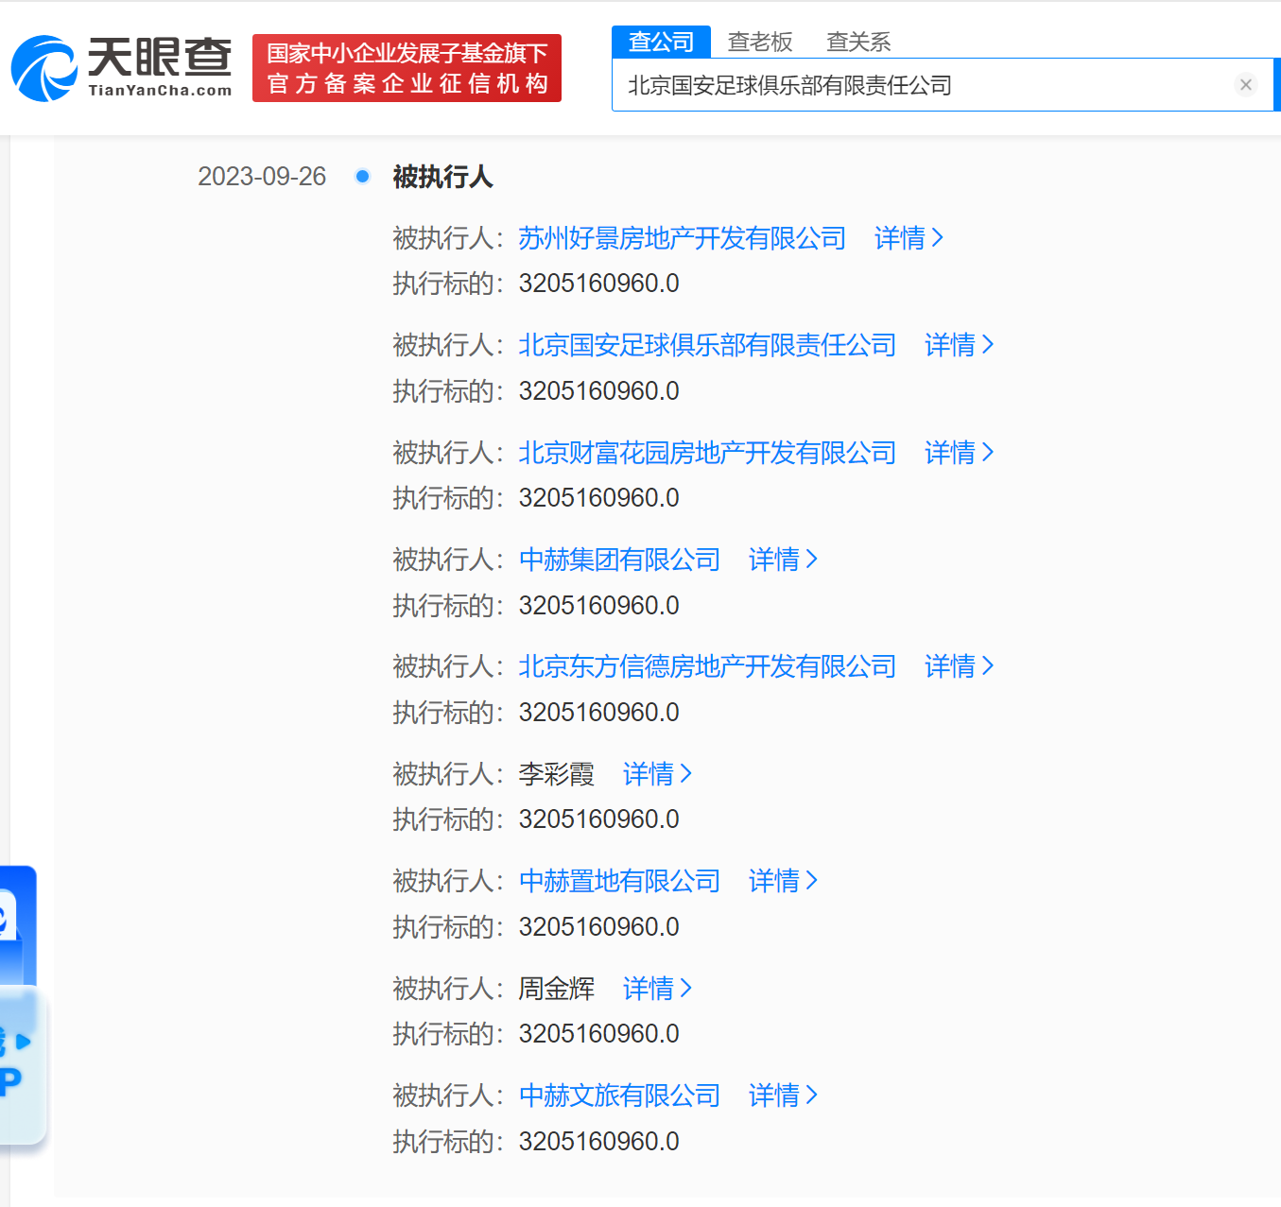
Task: Open 中赫置地有限公司 company link
Action: [619, 881]
